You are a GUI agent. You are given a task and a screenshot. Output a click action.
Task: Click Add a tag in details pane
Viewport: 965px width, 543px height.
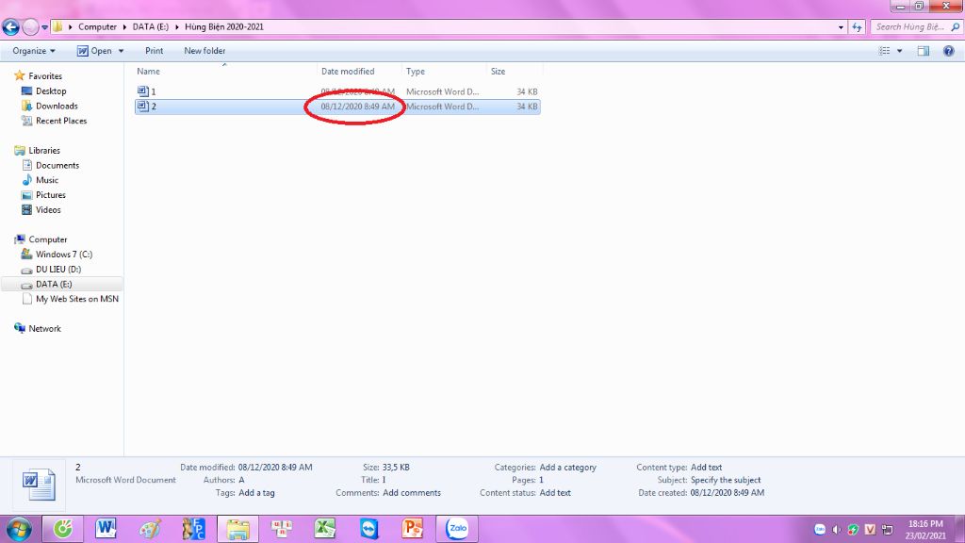pos(256,492)
